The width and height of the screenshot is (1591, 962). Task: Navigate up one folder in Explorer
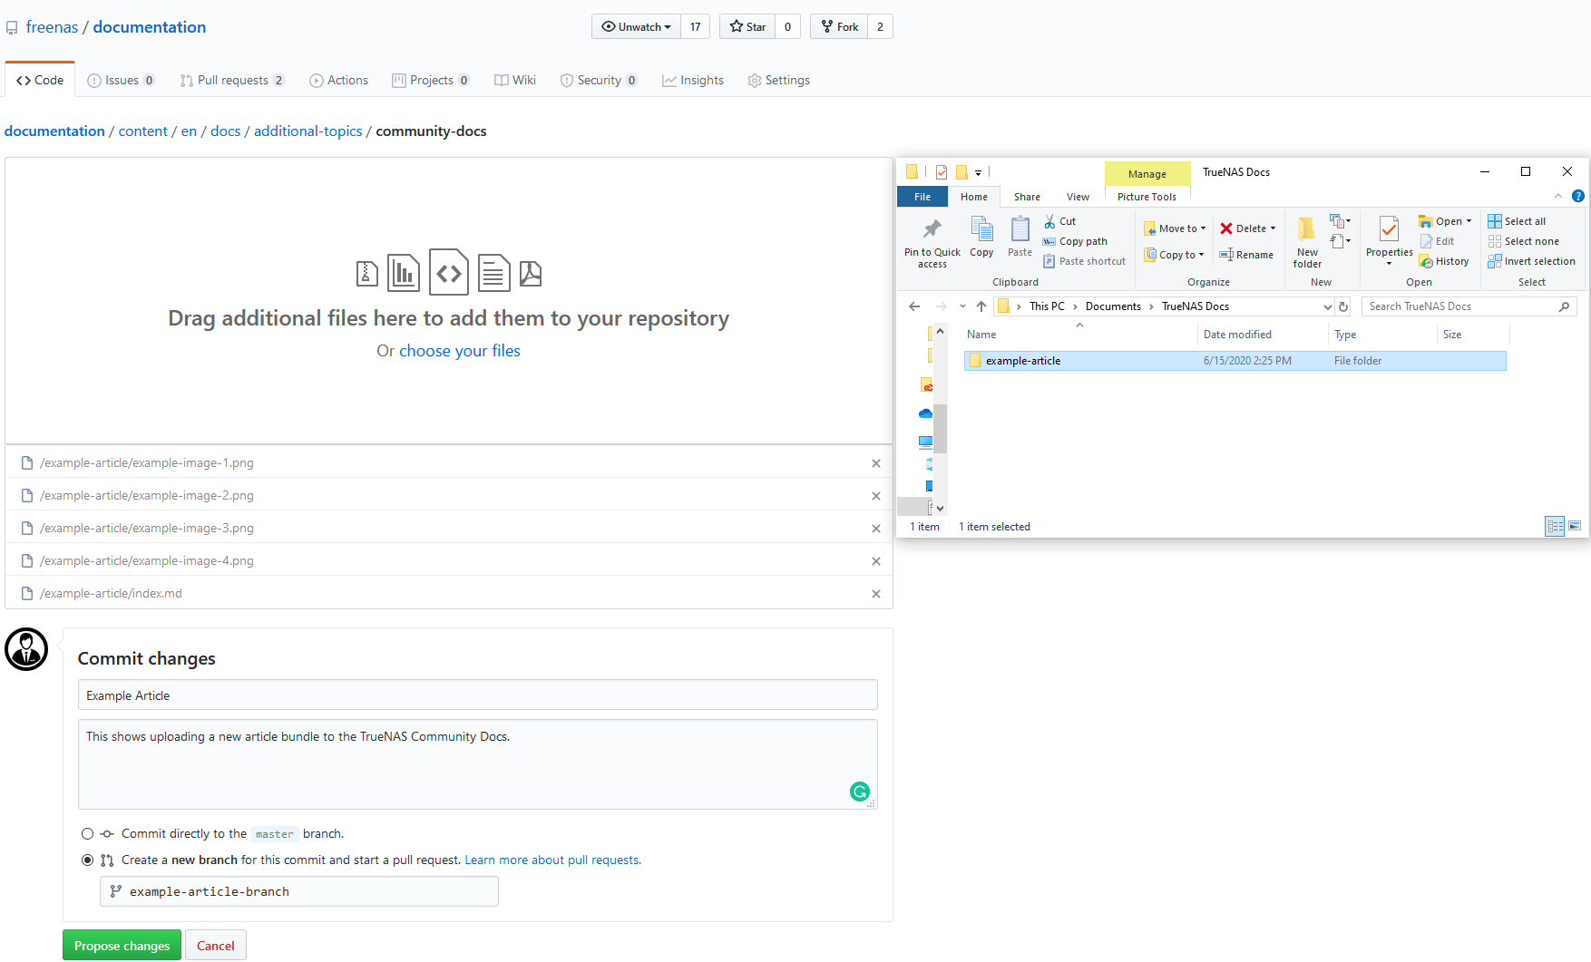(x=981, y=306)
